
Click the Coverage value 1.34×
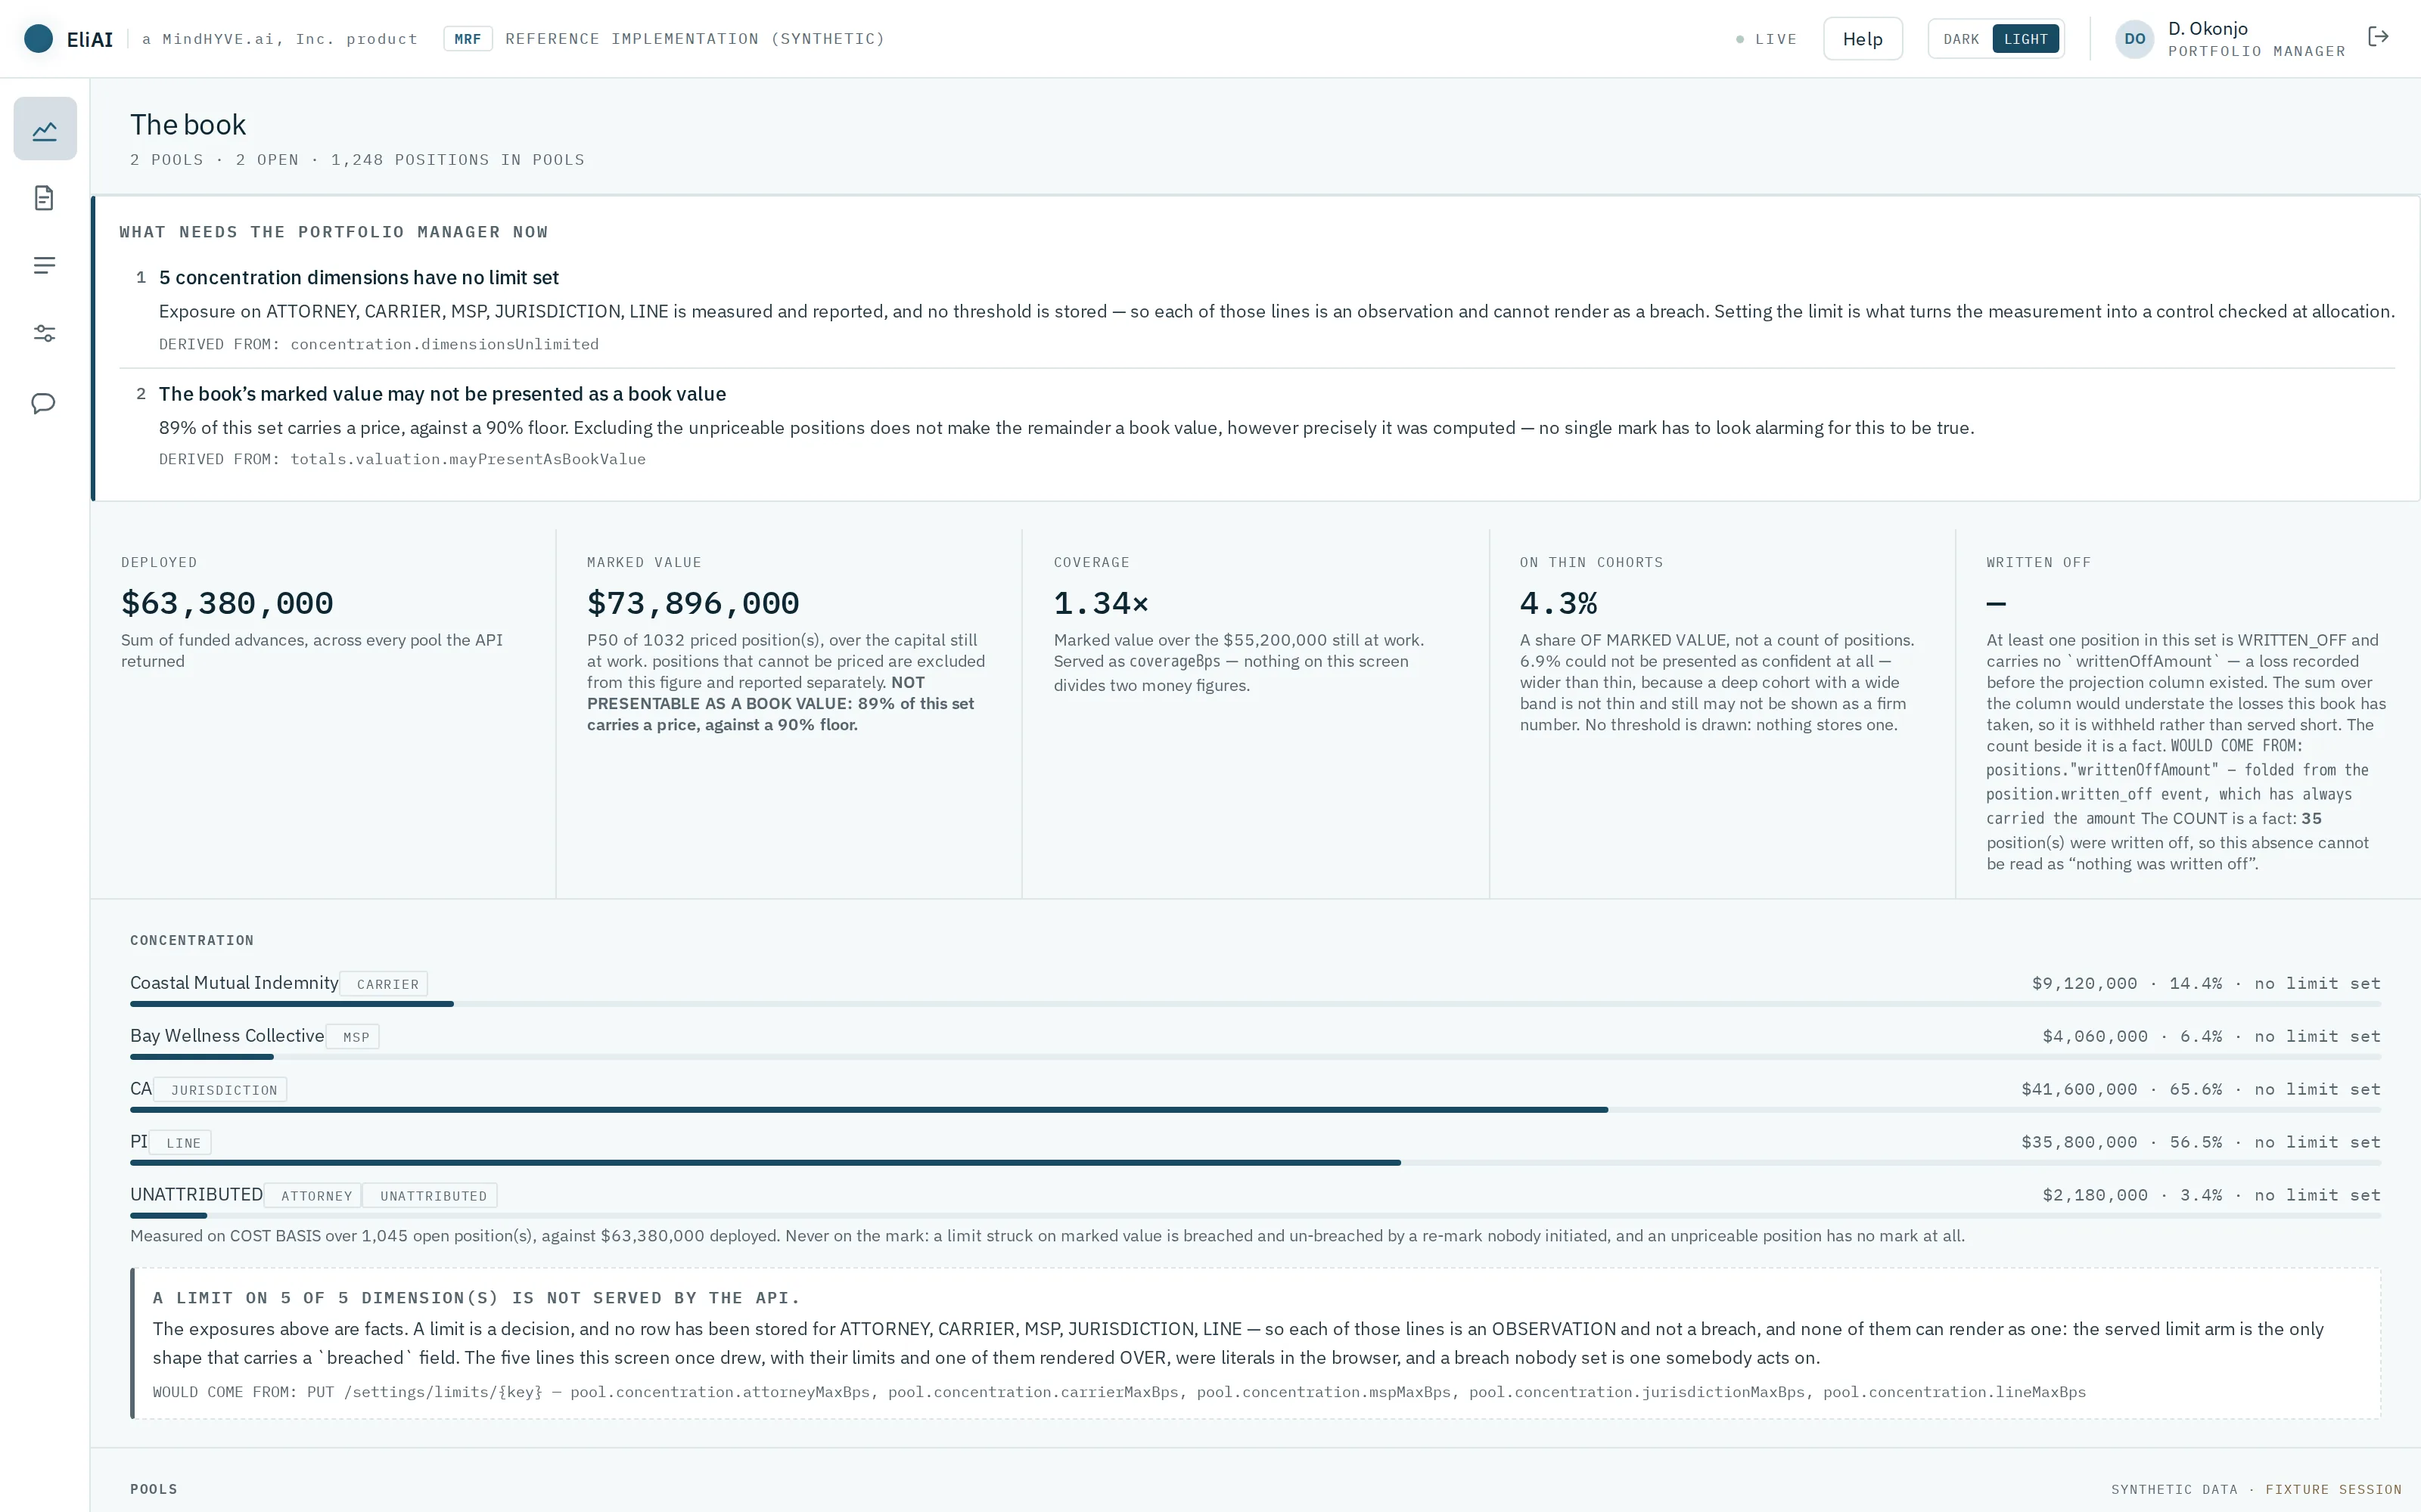pos(1102,603)
